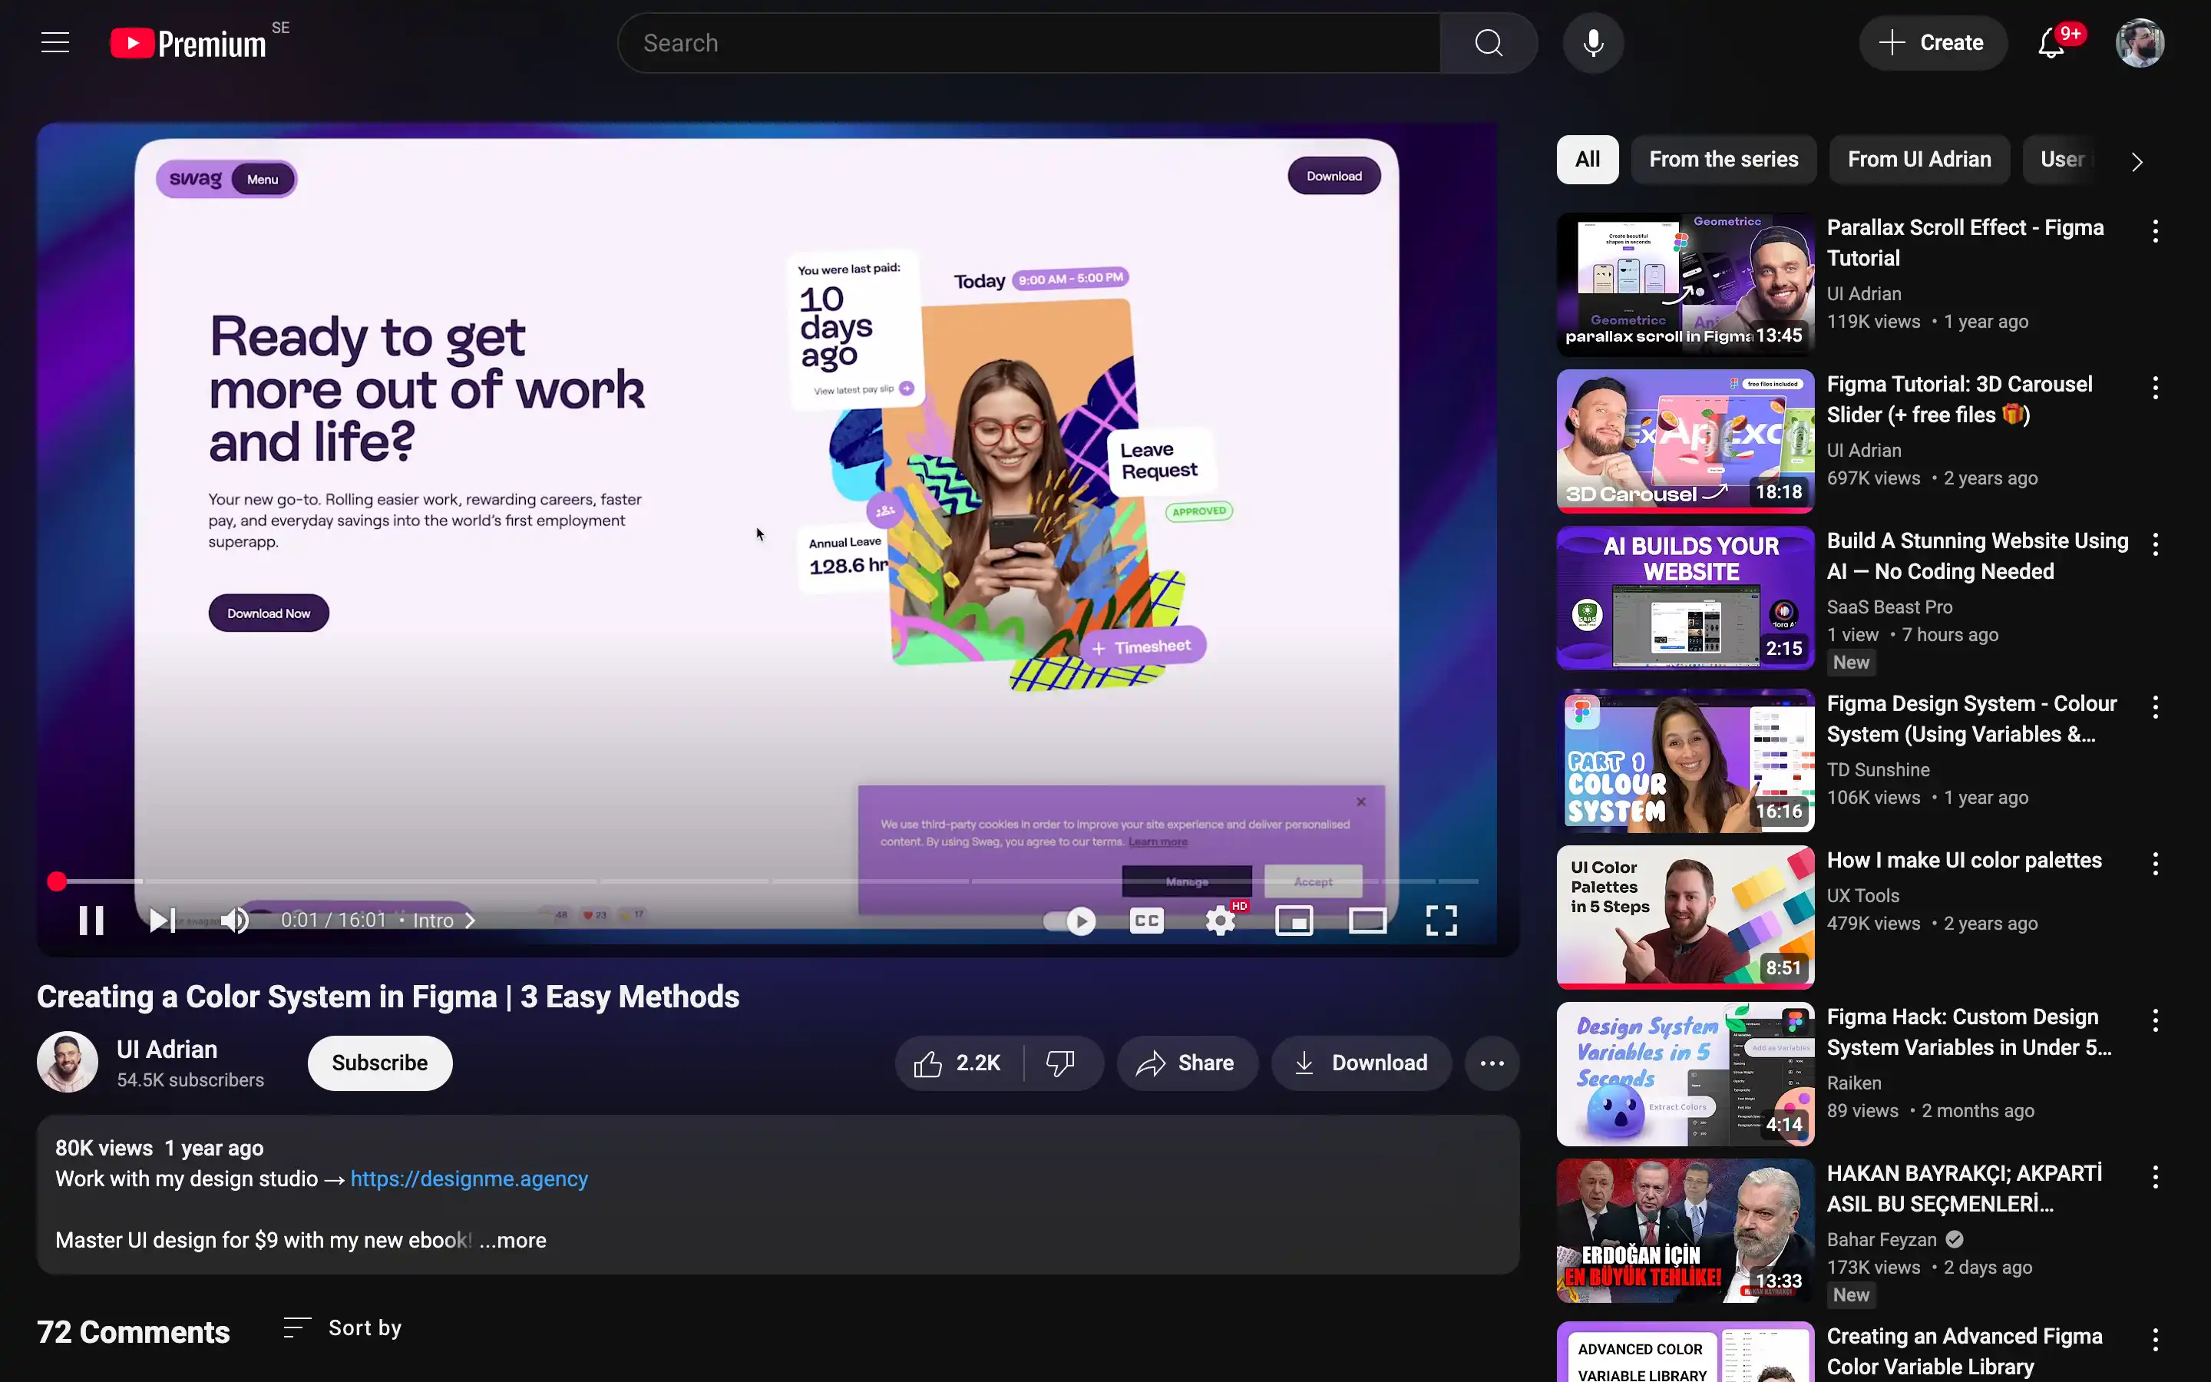Screen dimensions: 2211x1382
Task: Select From the series chip
Action: [x=1723, y=160]
